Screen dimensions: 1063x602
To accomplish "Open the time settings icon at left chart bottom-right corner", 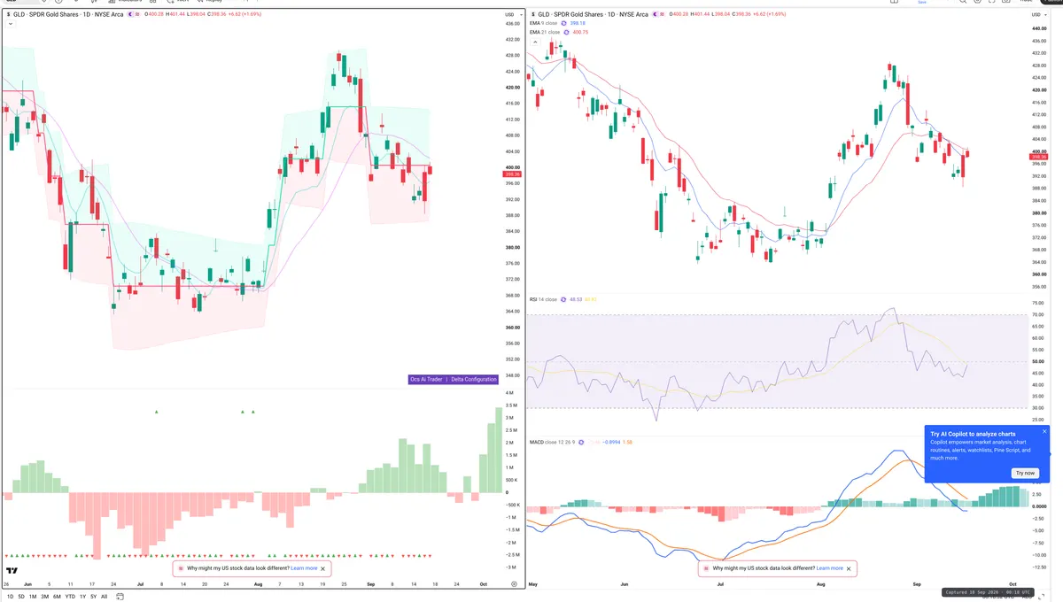I will click(x=514, y=584).
